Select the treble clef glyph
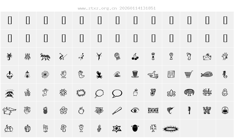The height and width of the screenshot is (138, 234). (x=99, y=128)
